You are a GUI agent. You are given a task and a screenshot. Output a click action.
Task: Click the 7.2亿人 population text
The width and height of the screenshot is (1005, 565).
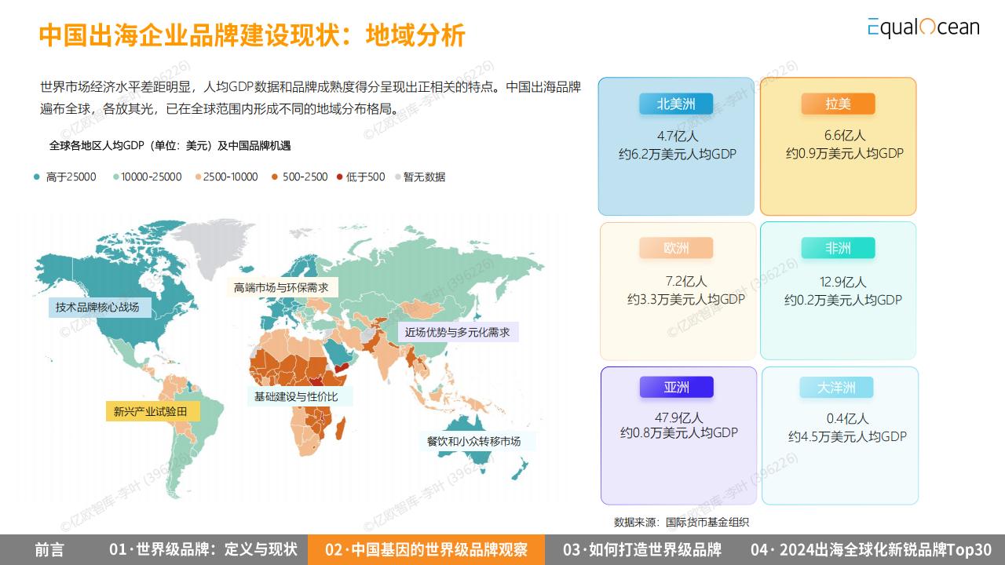tap(686, 281)
